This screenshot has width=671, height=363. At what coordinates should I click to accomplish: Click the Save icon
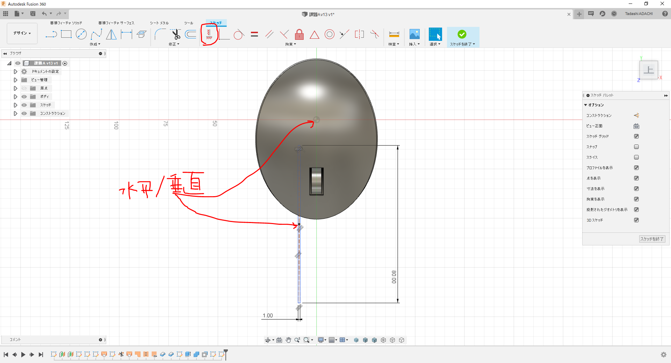33,14
